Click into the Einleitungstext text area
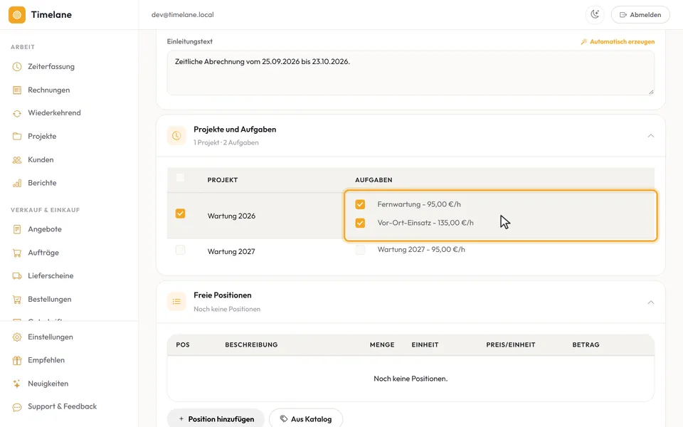The height and width of the screenshot is (427, 683). pyautogui.click(x=411, y=73)
